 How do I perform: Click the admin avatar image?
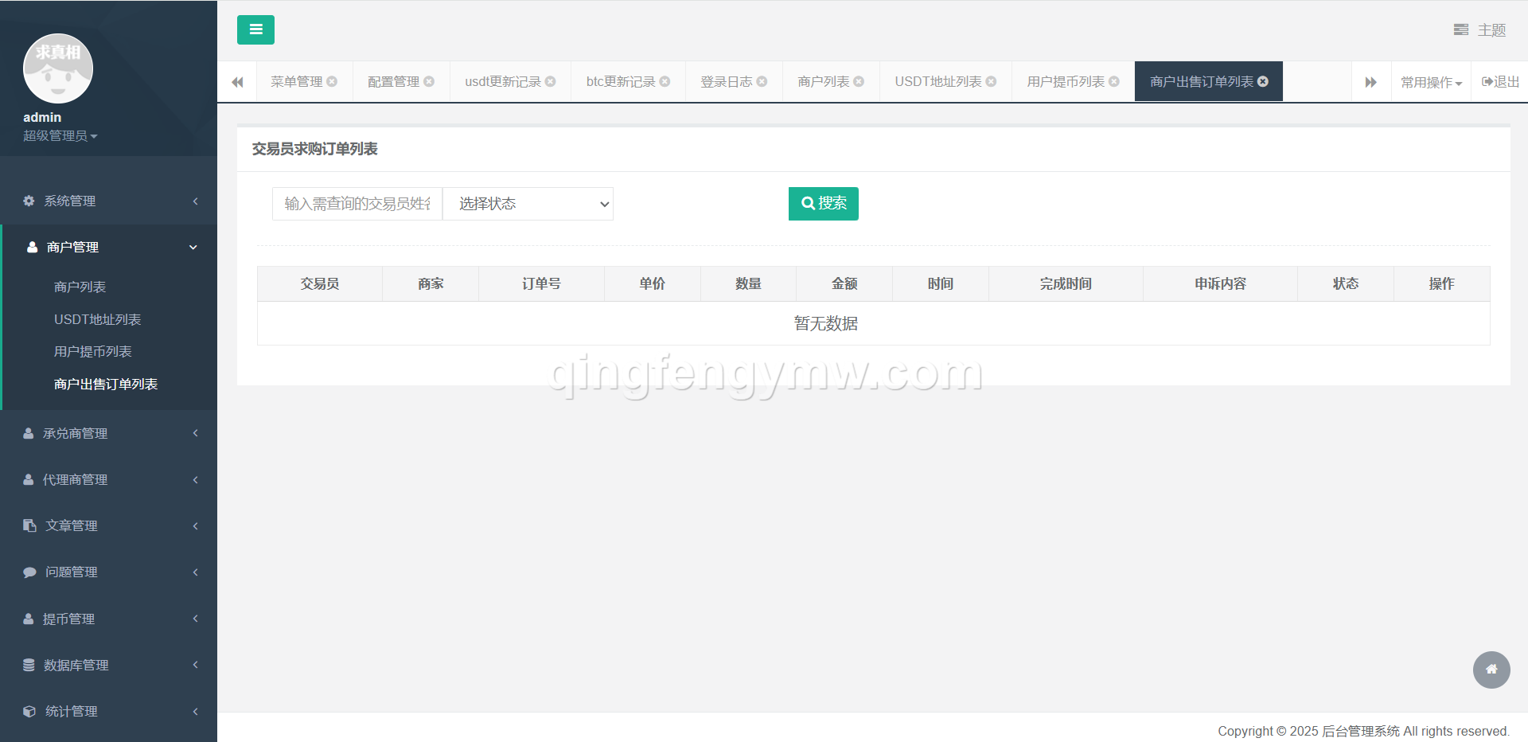tap(58, 68)
